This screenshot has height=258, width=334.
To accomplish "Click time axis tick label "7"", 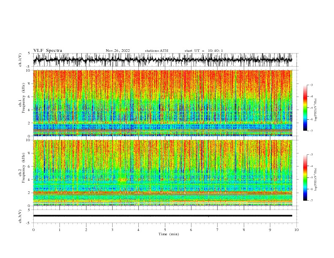I will tap(218, 230).
